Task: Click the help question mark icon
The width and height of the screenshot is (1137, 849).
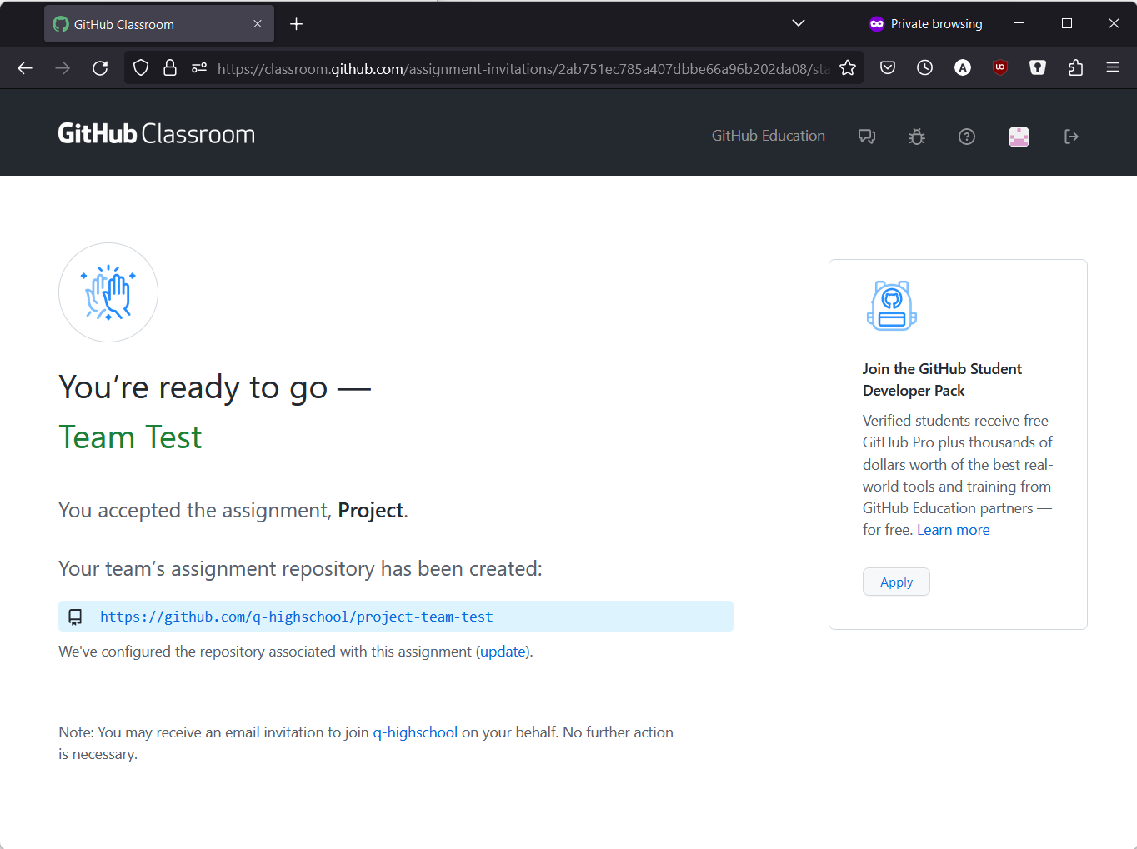Action: tap(967, 137)
